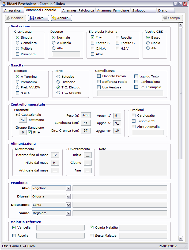Image resolution: width=189 pixels, height=250 pixels.
Task: Uncheck the Quinta Malattia checkbox
Action: pyautogui.click(x=92, y=227)
